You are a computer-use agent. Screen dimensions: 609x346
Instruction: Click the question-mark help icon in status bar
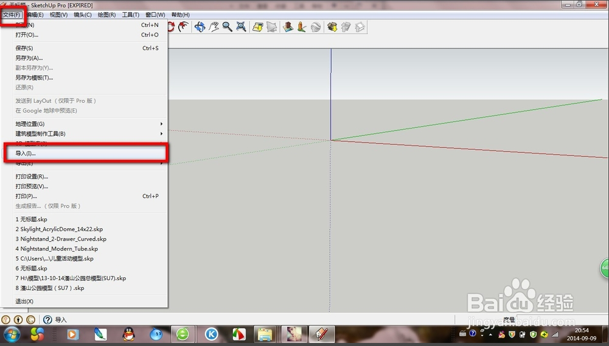47,320
